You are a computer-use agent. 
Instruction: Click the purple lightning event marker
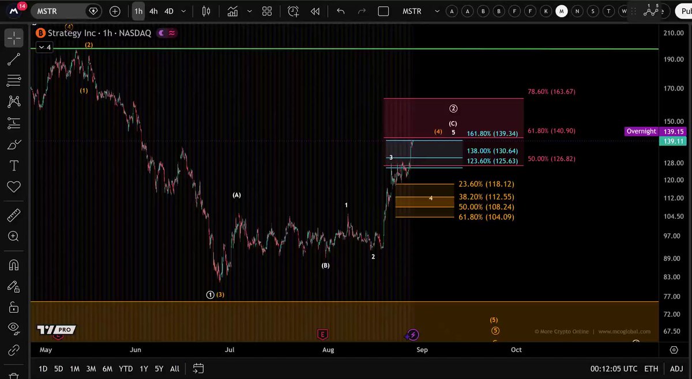pos(412,334)
